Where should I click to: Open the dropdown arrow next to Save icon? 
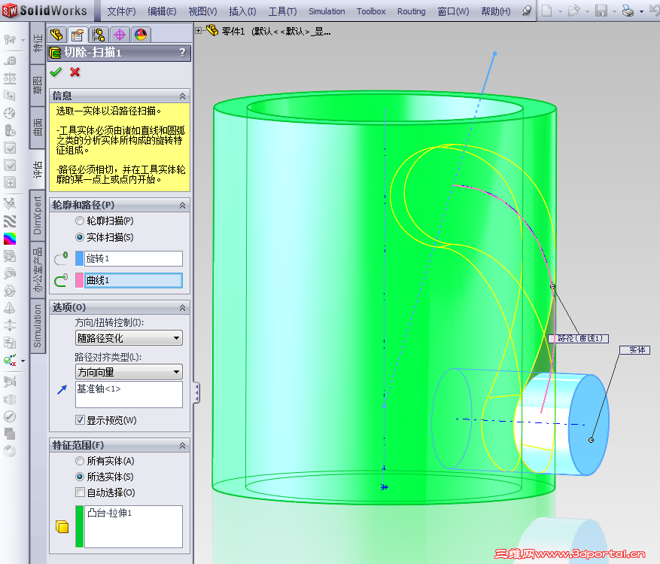[x=614, y=12]
